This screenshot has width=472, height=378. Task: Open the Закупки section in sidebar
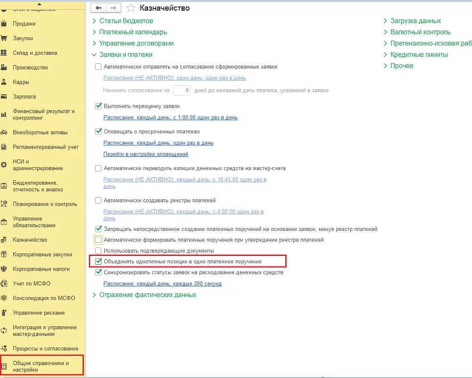click(23, 38)
